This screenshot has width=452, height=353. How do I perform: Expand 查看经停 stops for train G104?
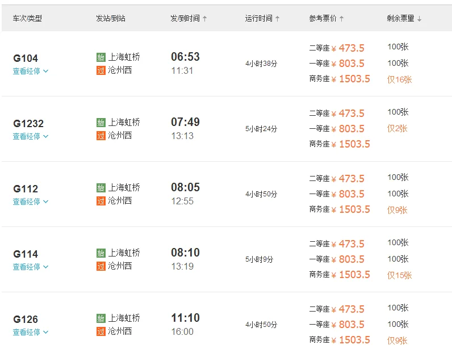click(31, 71)
